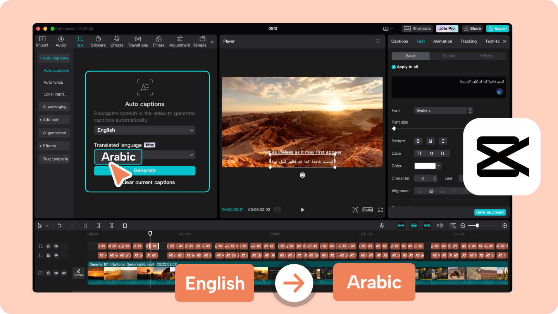Open the Adjustment panel
The image size is (558, 314).
[x=179, y=41]
